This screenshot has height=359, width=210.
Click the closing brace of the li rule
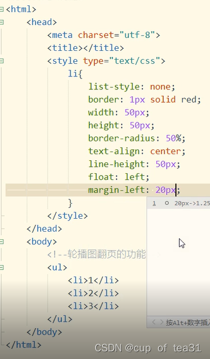[x=70, y=203]
